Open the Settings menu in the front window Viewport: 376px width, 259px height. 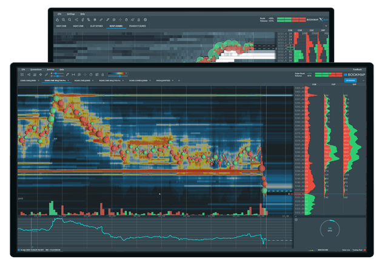click(x=50, y=70)
